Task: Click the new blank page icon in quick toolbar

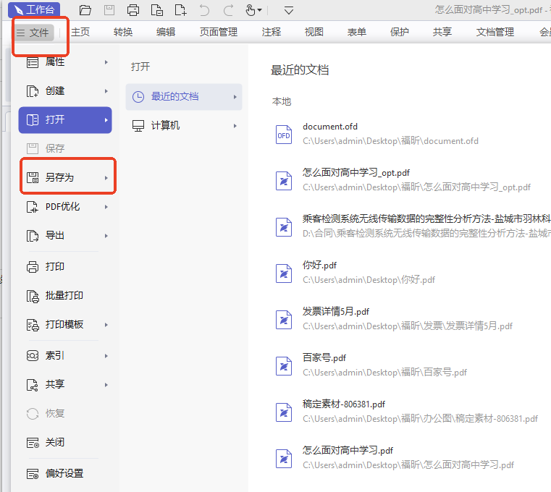Action: 180,10
